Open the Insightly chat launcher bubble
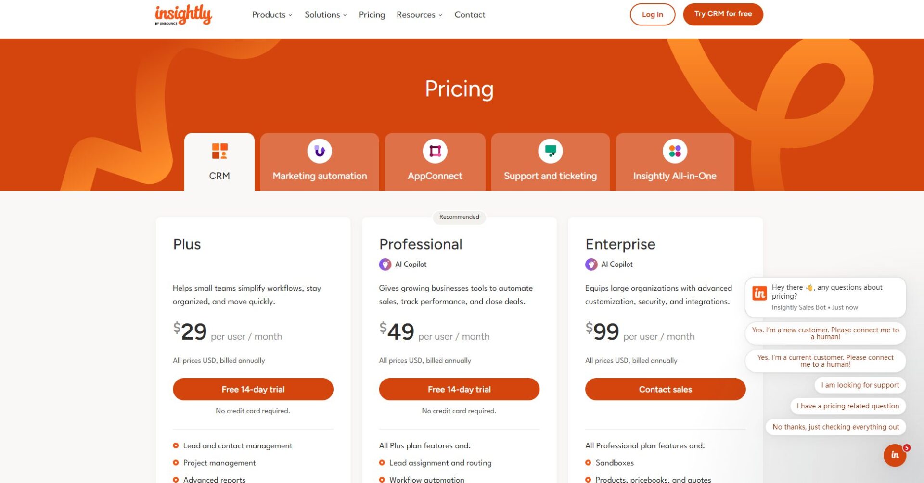Screen dimensions: 924x483 click(x=895, y=455)
